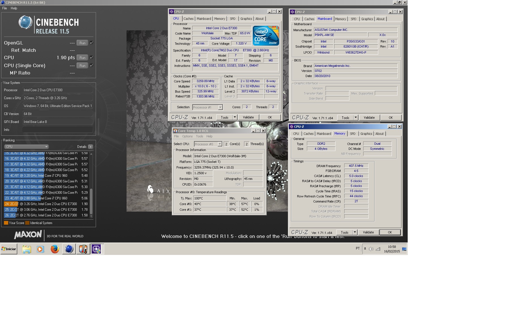Switch to the Cinebench taskbar icon
The height and width of the screenshot is (313, 528).
point(69,249)
